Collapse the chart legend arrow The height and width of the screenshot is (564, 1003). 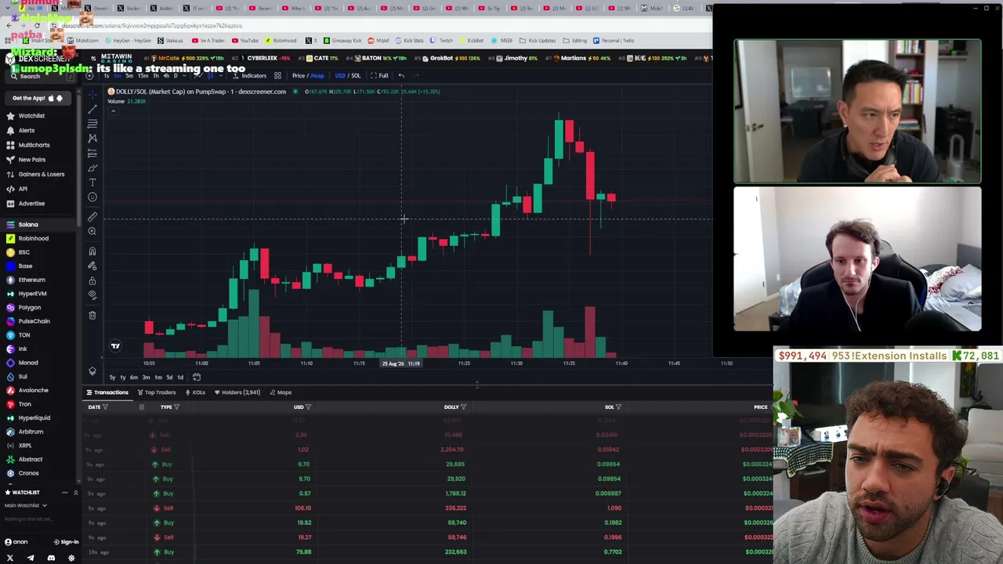tap(113, 111)
